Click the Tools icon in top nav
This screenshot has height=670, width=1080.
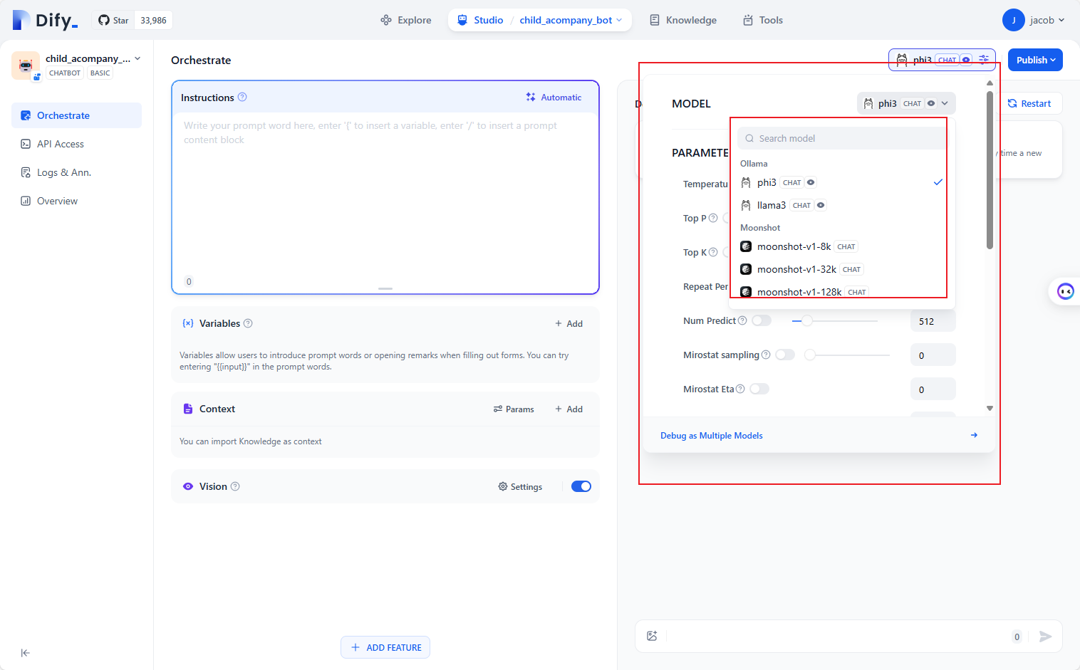click(748, 20)
